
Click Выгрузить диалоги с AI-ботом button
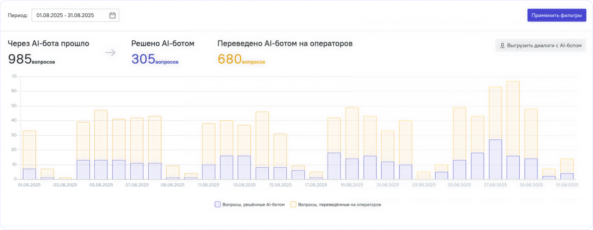click(541, 46)
